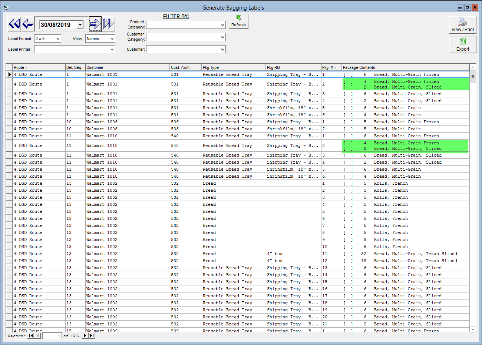This screenshot has height=345, width=482.
Task: Open the Label Printer dropdown
Action: (x=112, y=49)
